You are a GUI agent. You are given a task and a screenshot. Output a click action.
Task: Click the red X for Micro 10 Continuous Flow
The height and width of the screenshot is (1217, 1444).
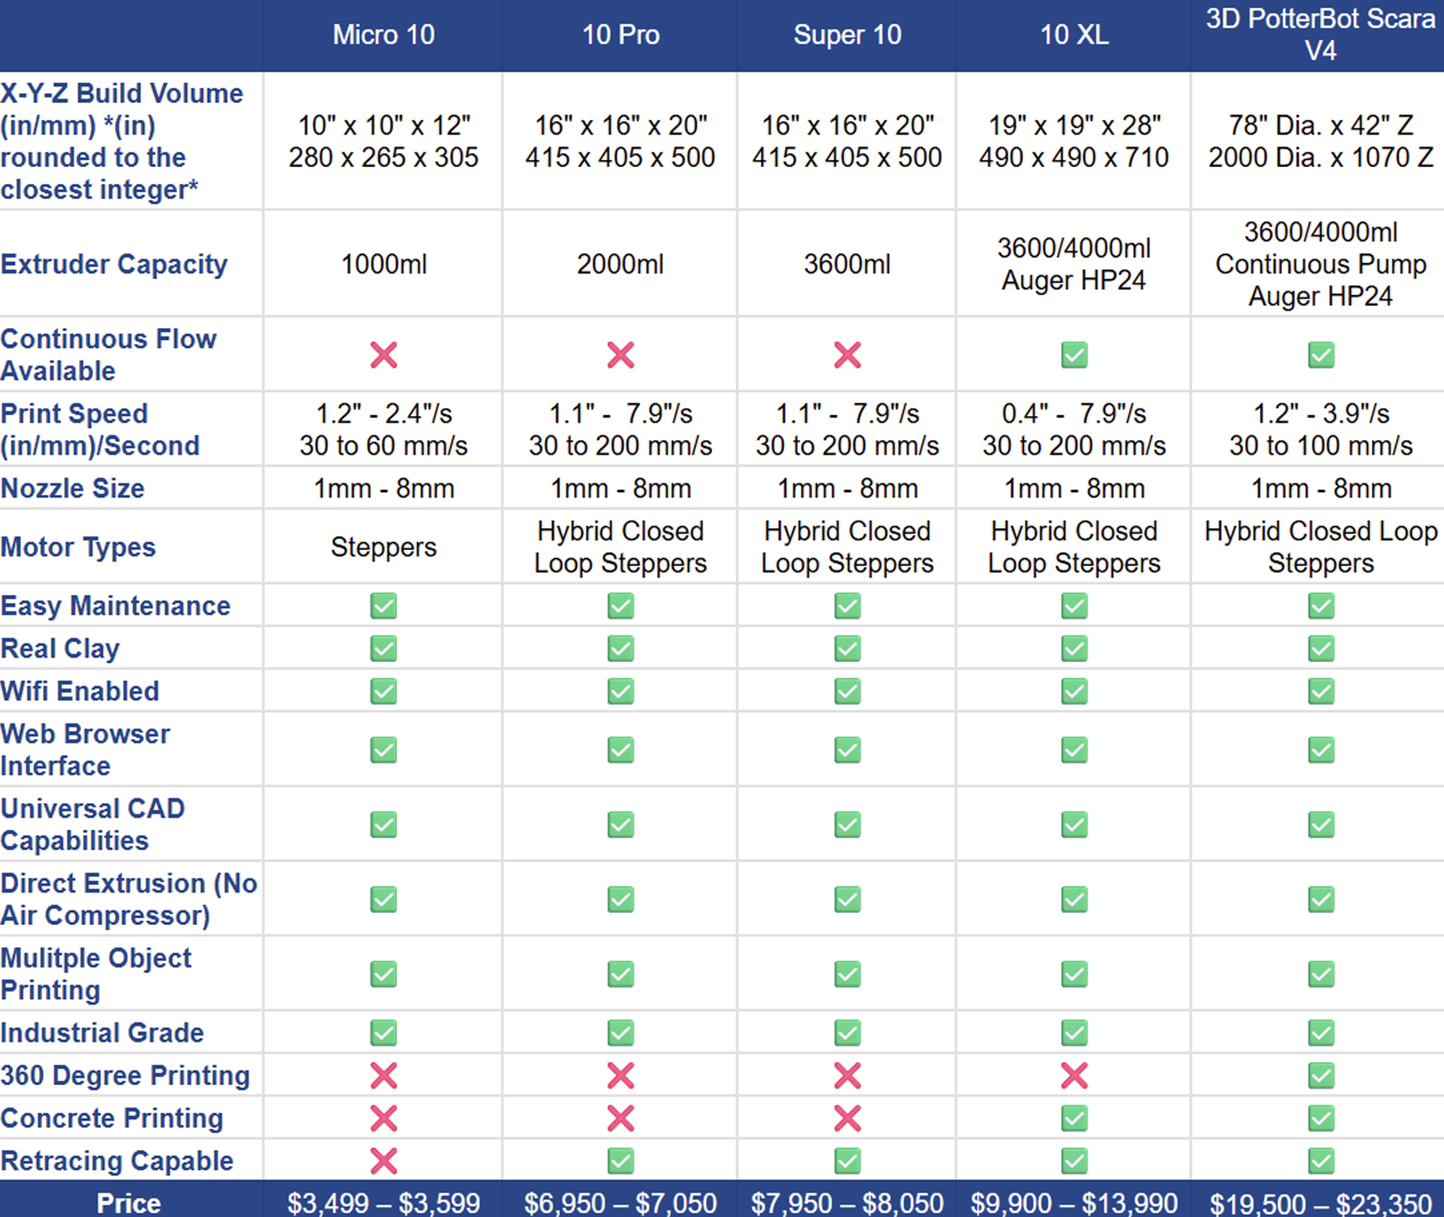coord(384,355)
